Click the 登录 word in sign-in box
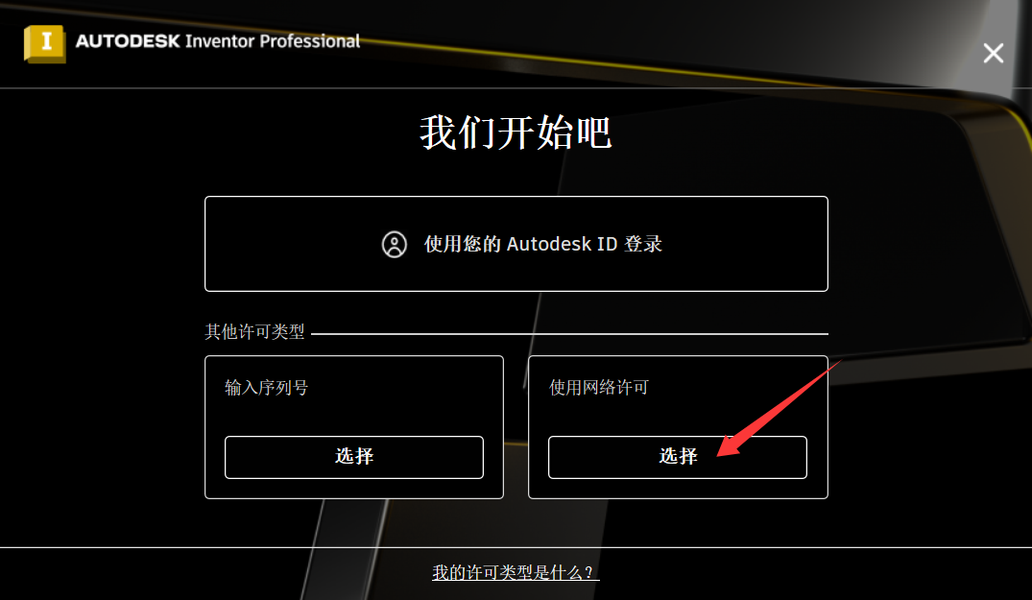Image resolution: width=1032 pixels, height=600 pixels. coord(643,244)
